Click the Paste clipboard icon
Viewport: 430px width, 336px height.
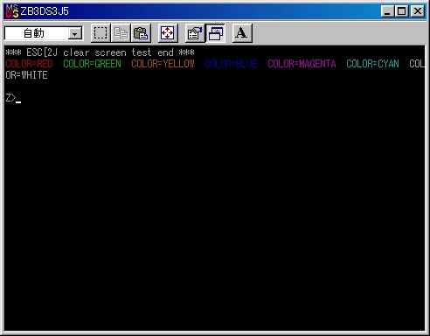(141, 33)
